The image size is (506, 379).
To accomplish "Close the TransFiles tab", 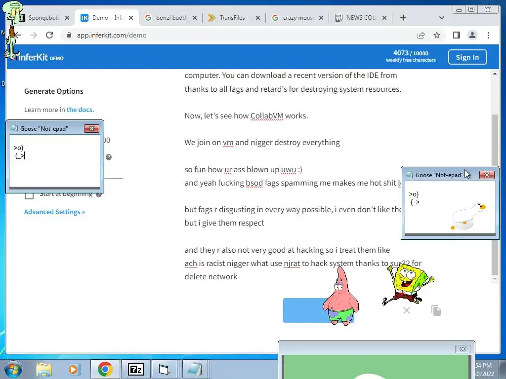I will pyautogui.click(x=258, y=18).
